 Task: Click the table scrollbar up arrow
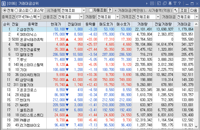click(196, 24)
